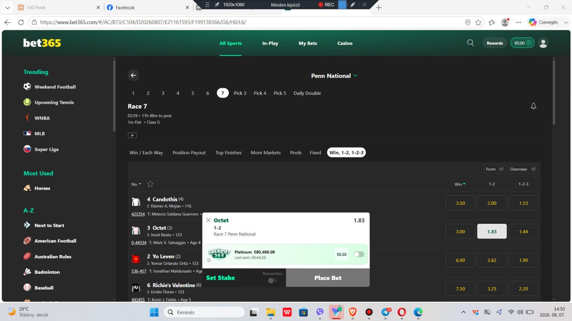This screenshot has height=321, width=572.
Task: Click Set Stake in the bet slip
Action: [x=221, y=278]
